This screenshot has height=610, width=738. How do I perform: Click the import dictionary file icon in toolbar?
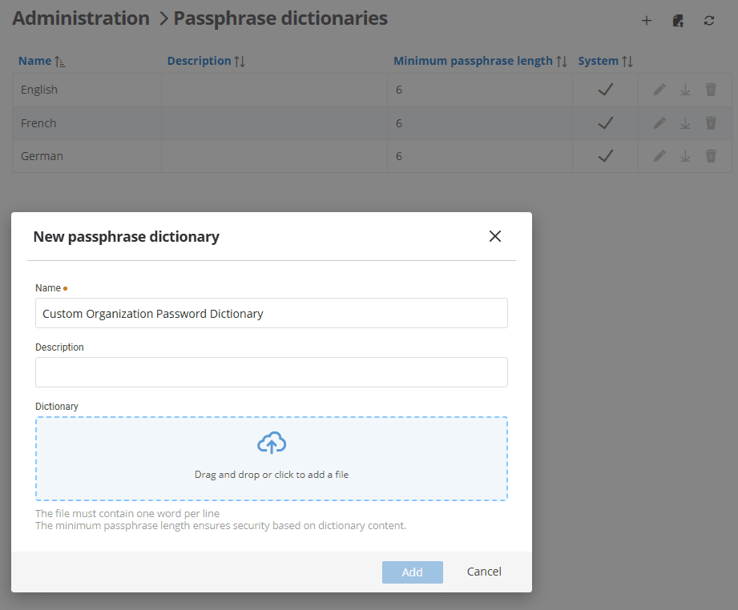678,20
